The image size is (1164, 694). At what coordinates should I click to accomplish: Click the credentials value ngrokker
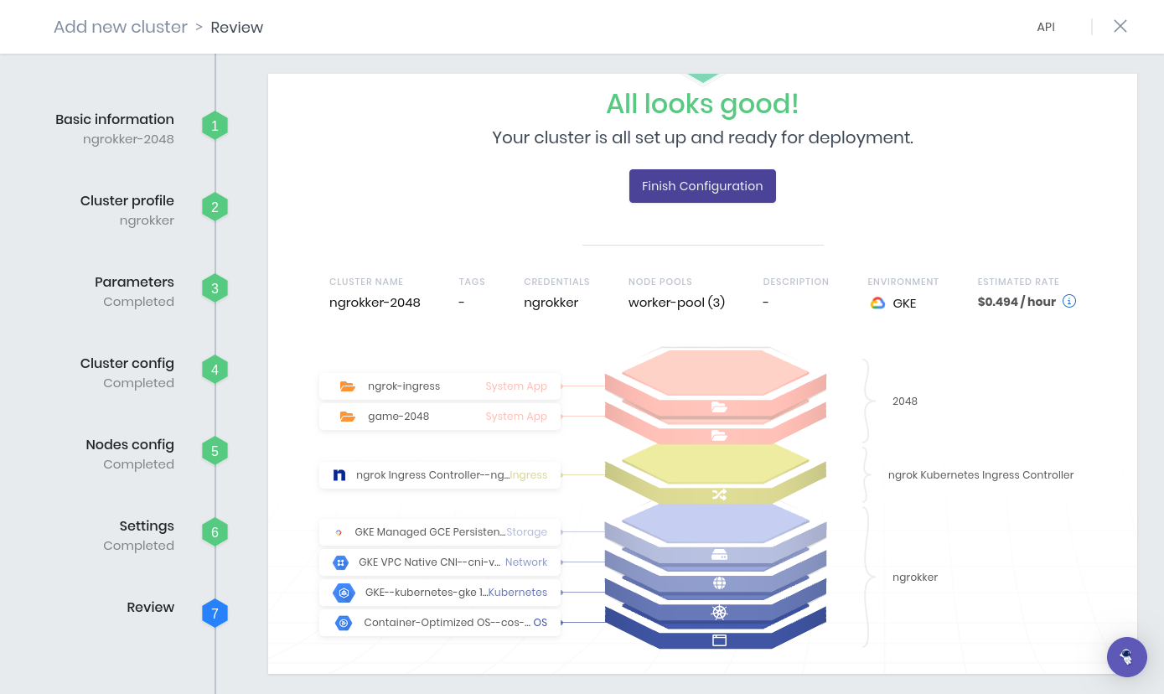(551, 303)
